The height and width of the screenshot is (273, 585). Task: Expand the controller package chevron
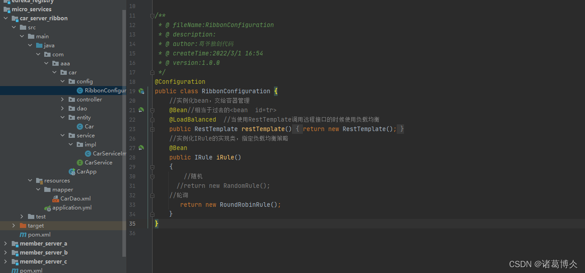click(62, 100)
